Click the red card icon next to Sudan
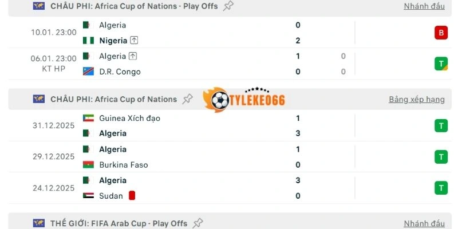 (x=132, y=196)
